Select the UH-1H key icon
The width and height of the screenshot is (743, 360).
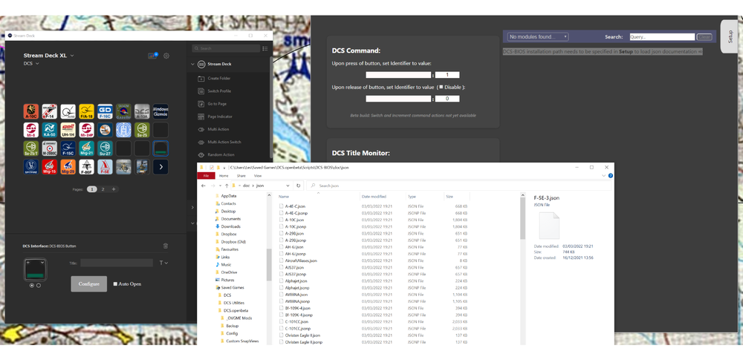click(x=68, y=130)
